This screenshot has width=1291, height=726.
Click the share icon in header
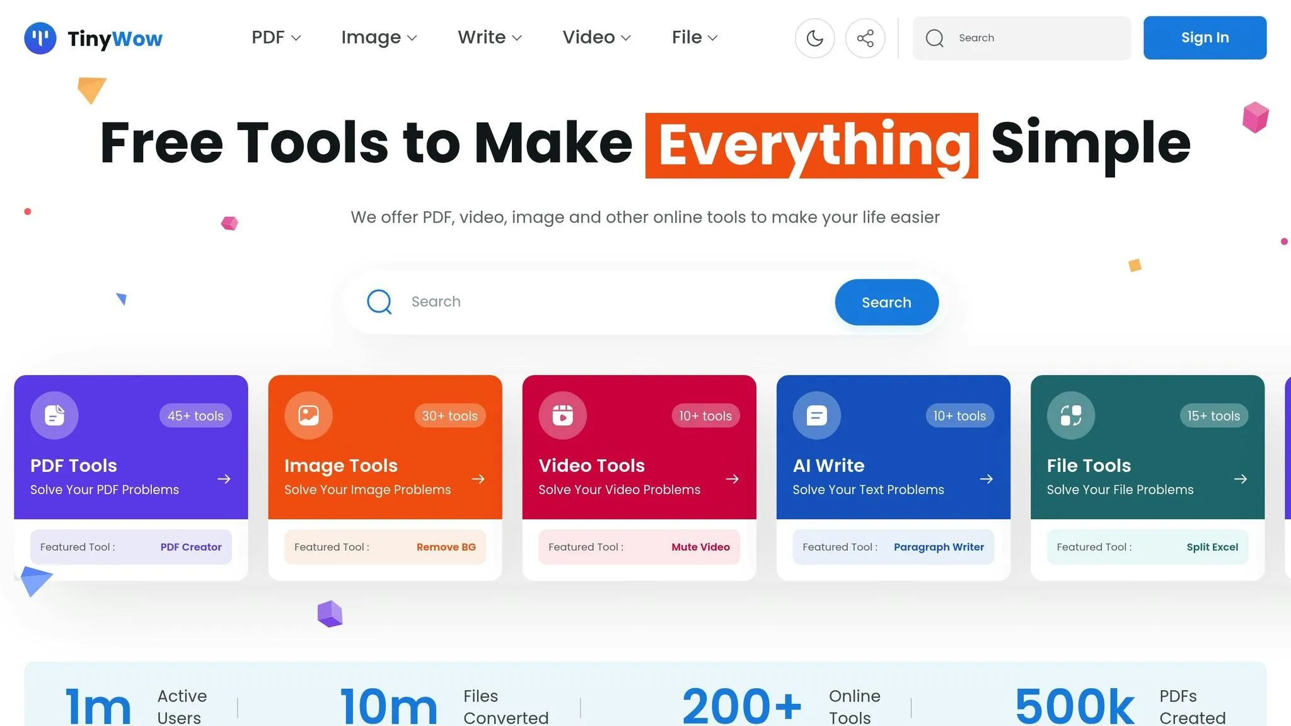click(x=865, y=38)
